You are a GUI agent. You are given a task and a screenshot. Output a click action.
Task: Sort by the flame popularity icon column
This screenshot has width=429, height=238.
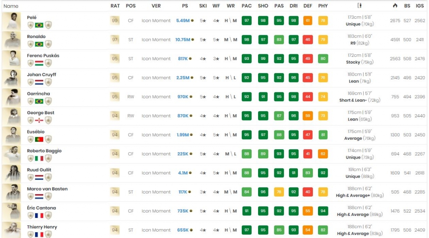coord(395,6)
